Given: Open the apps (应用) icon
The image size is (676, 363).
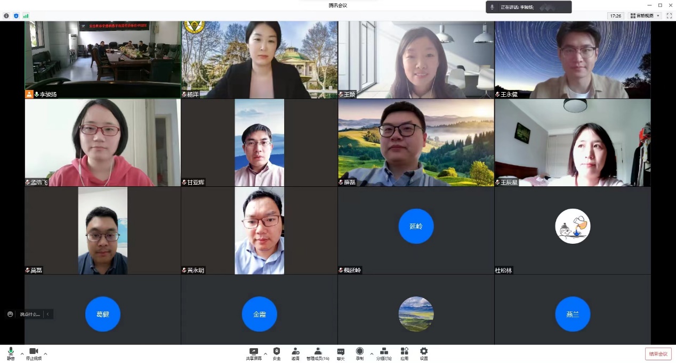Looking at the screenshot, I should [405, 353].
